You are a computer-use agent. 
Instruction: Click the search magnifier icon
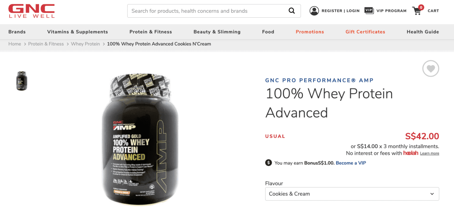[x=292, y=11]
